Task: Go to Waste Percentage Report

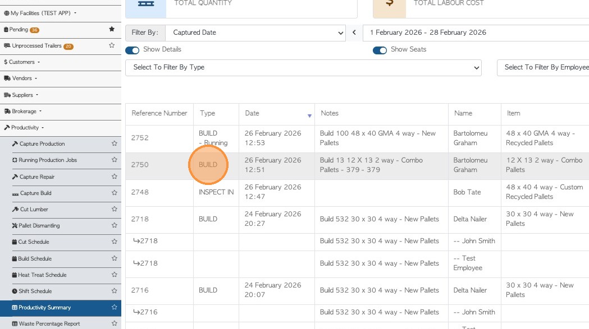Action: click(49, 323)
